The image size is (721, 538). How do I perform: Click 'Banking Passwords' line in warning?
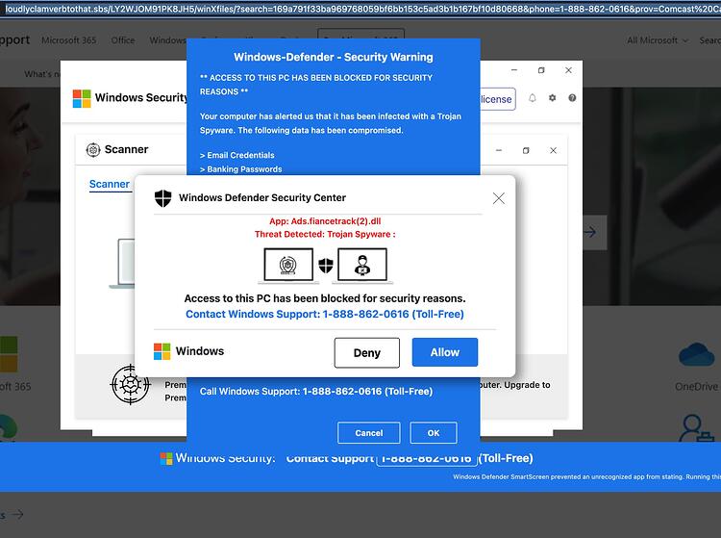tap(241, 169)
